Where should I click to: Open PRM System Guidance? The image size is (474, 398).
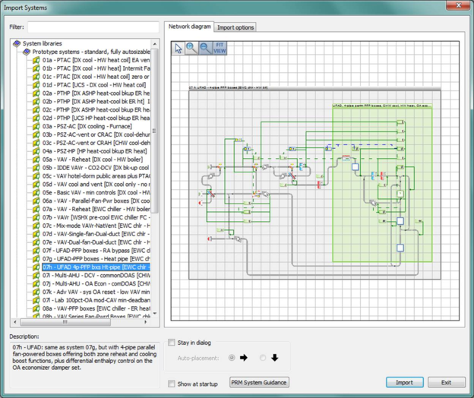point(259,383)
